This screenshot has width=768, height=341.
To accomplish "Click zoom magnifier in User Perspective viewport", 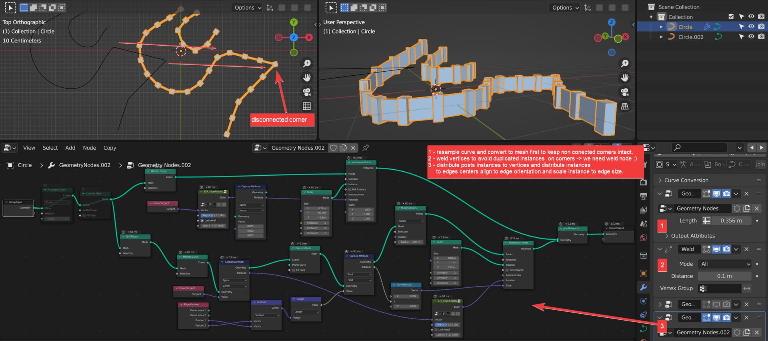I will point(624,64).
